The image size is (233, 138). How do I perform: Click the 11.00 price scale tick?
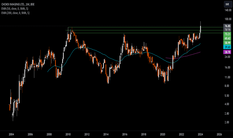click(227, 77)
